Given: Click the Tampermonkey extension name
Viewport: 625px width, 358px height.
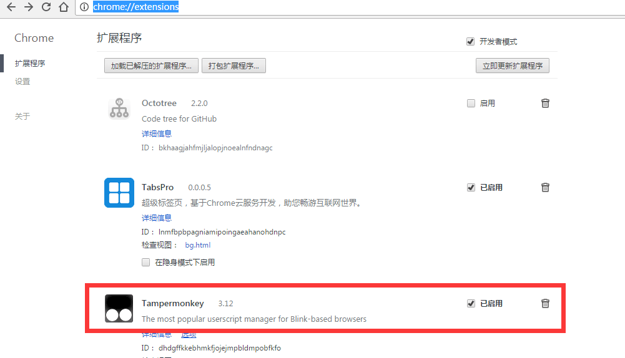Looking at the screenshot, I should pos(172,304).
